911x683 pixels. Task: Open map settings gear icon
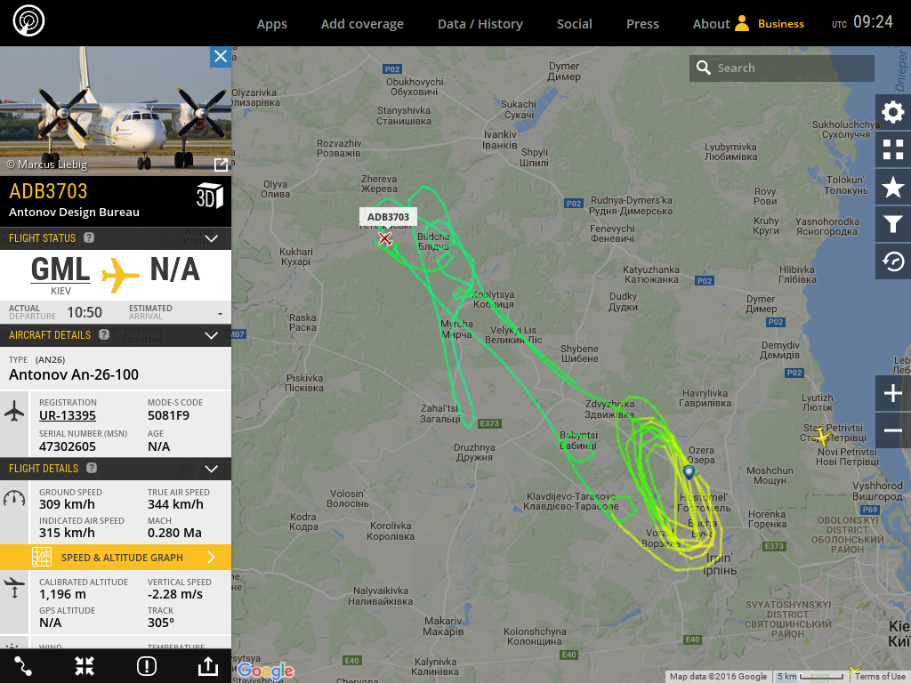893,112
